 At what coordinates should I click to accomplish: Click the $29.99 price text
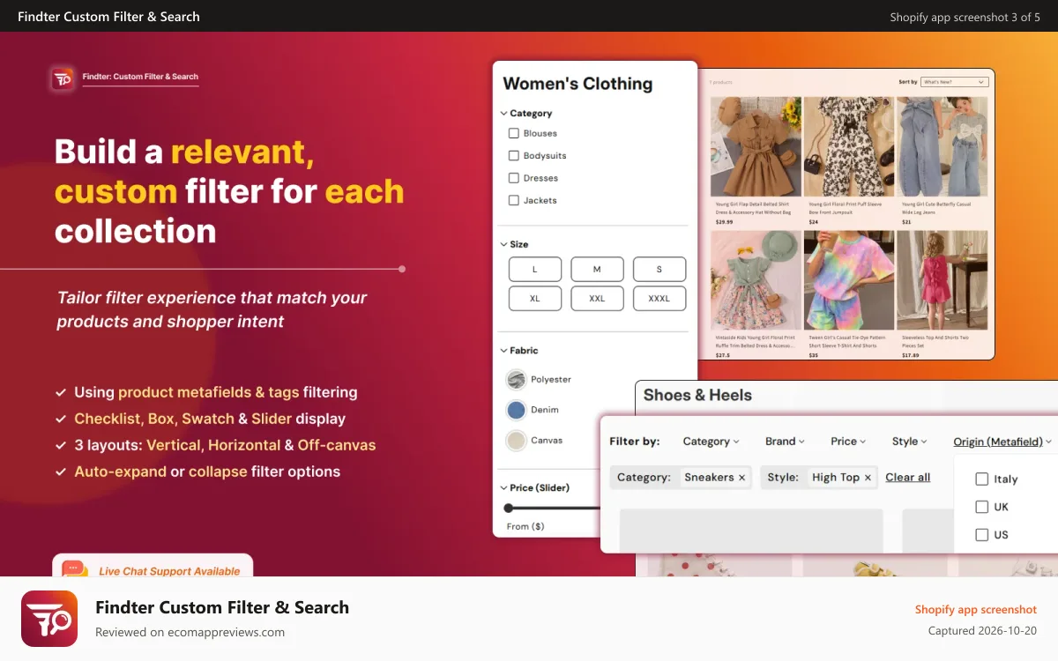[724, 222]
